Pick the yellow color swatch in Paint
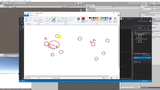Image resolution: width=160 pixels, height=90 pixels. [99, 18]
